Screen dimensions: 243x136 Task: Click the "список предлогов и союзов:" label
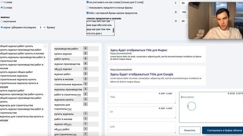(x=104, y=19)
